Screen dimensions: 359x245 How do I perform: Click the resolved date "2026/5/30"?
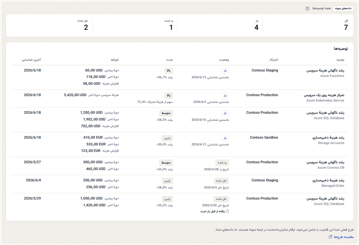coord(209,205)
